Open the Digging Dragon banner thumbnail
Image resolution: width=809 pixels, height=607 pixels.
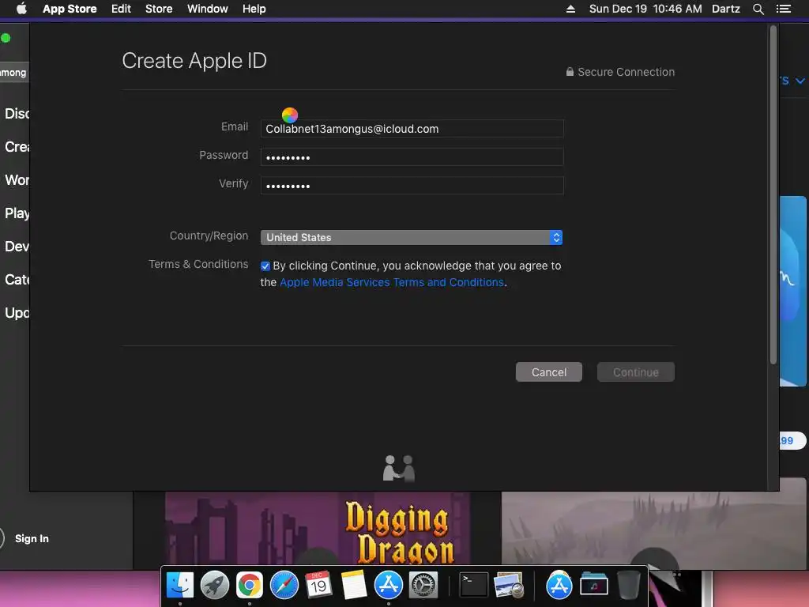318,528
